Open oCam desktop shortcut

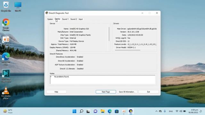(6, 41)
